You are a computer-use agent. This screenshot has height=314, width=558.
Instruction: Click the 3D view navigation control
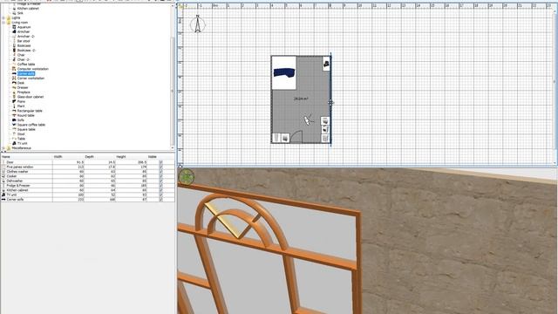tap(186, 177)
